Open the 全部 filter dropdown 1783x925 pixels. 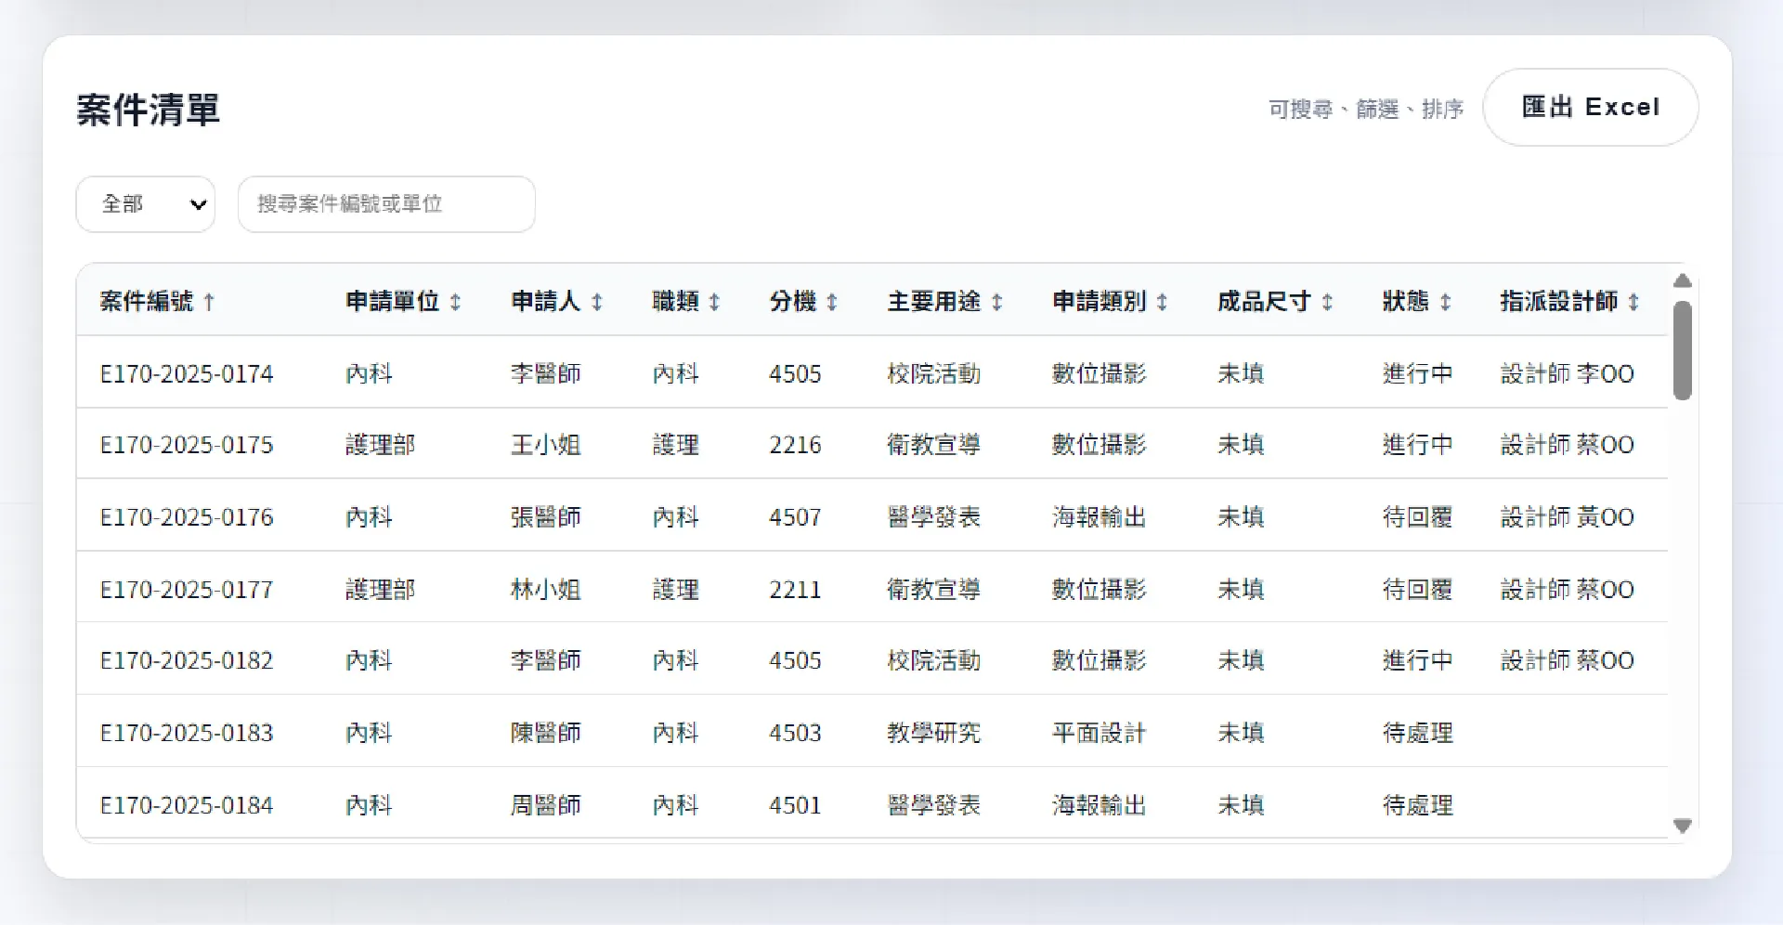click(x=146, y=203)
